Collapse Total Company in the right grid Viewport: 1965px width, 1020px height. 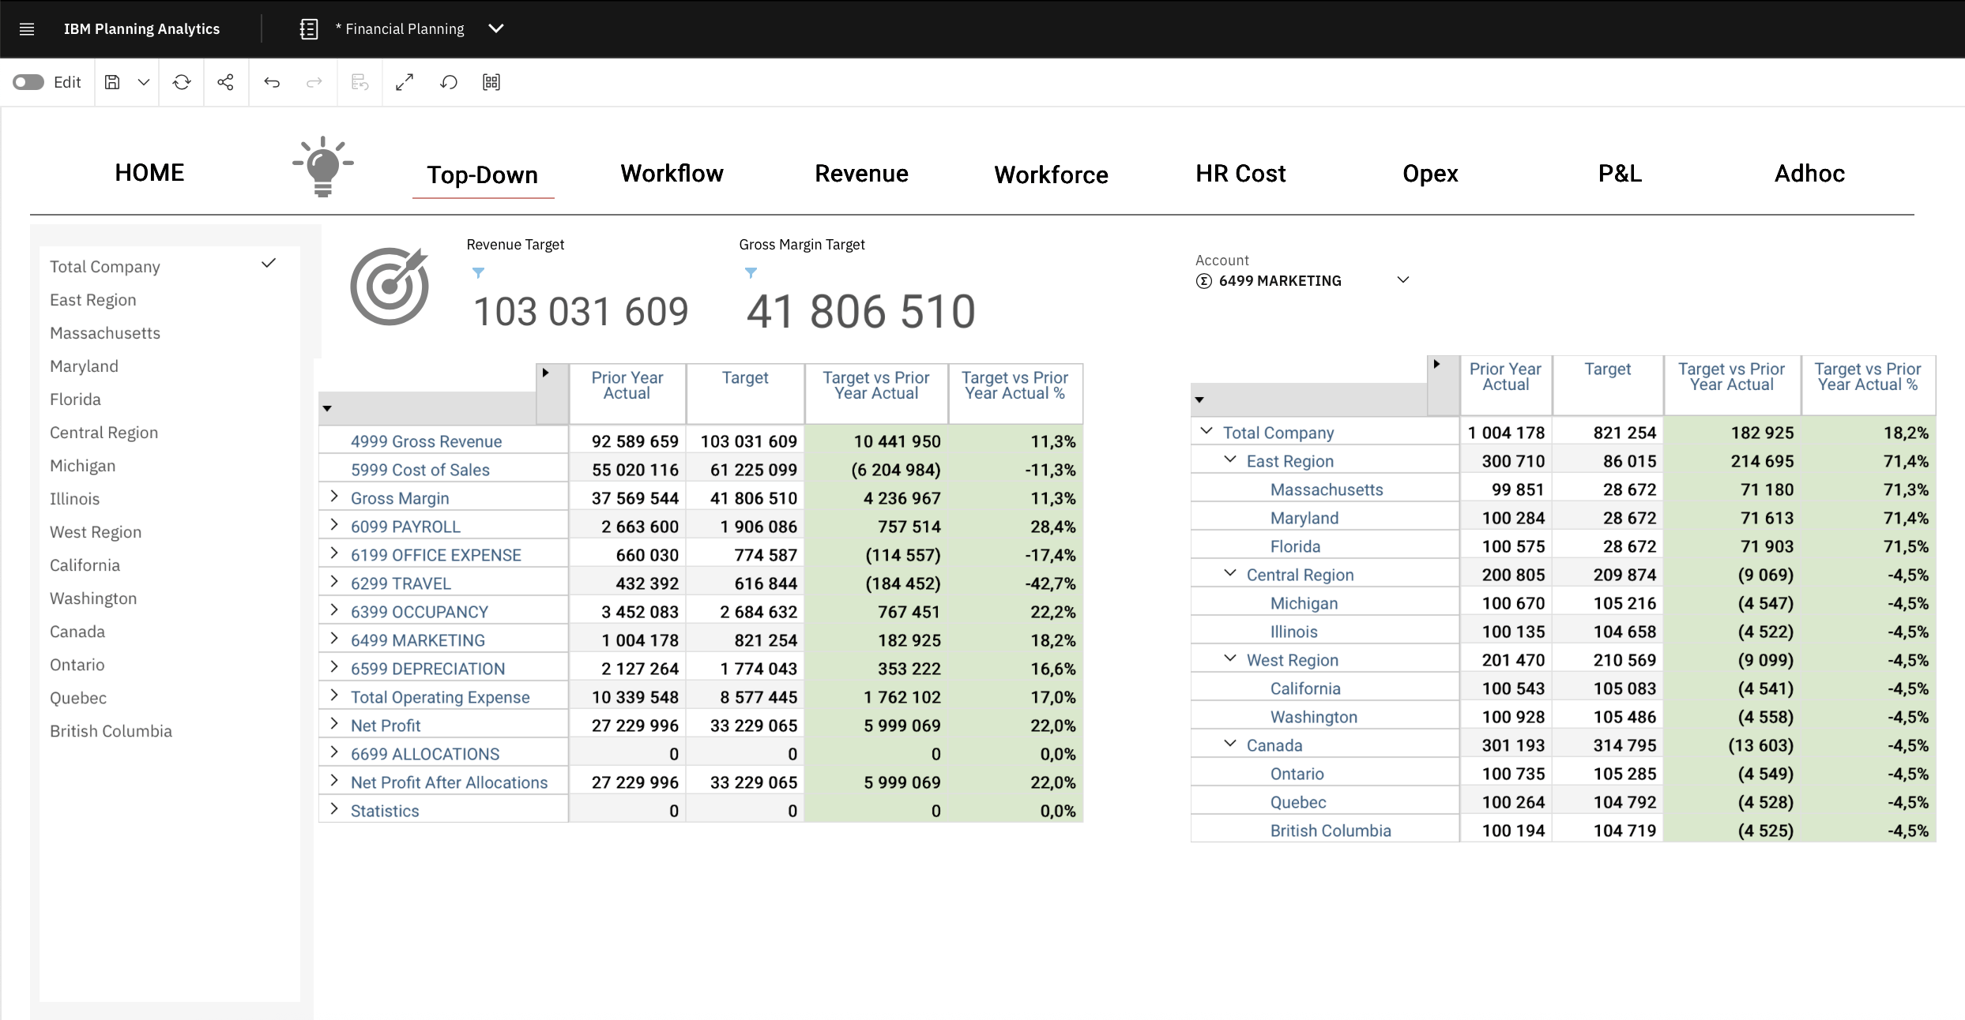pos(1206,431)
